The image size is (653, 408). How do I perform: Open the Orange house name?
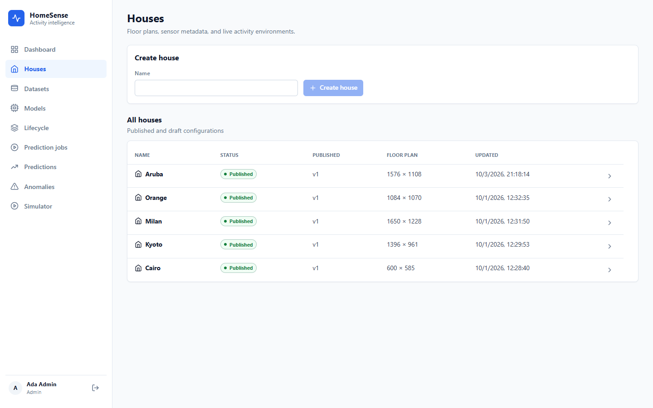click(156, 198)
